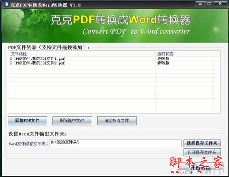This screenshot has height=177, width=229.
Task: Click the 删除选中文件 button
Action: pos(72,121)
